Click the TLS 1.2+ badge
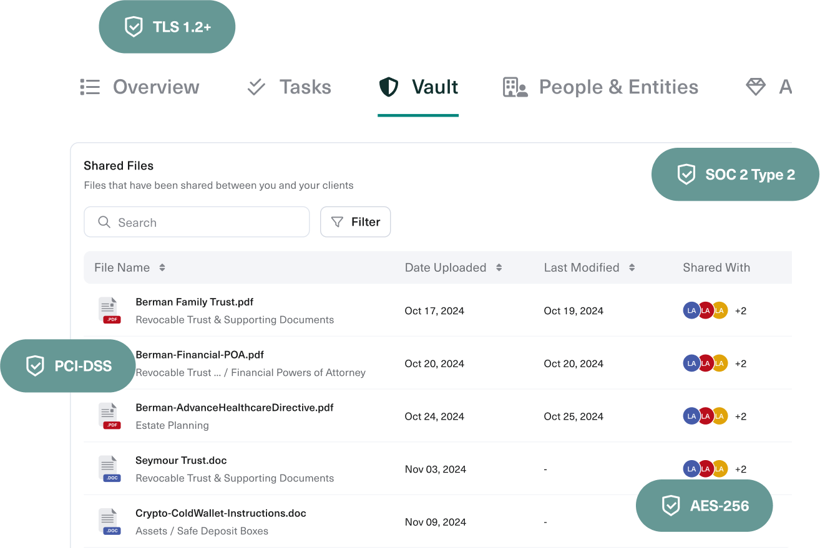Screen dimensions: 820x548 click(167, 27)
